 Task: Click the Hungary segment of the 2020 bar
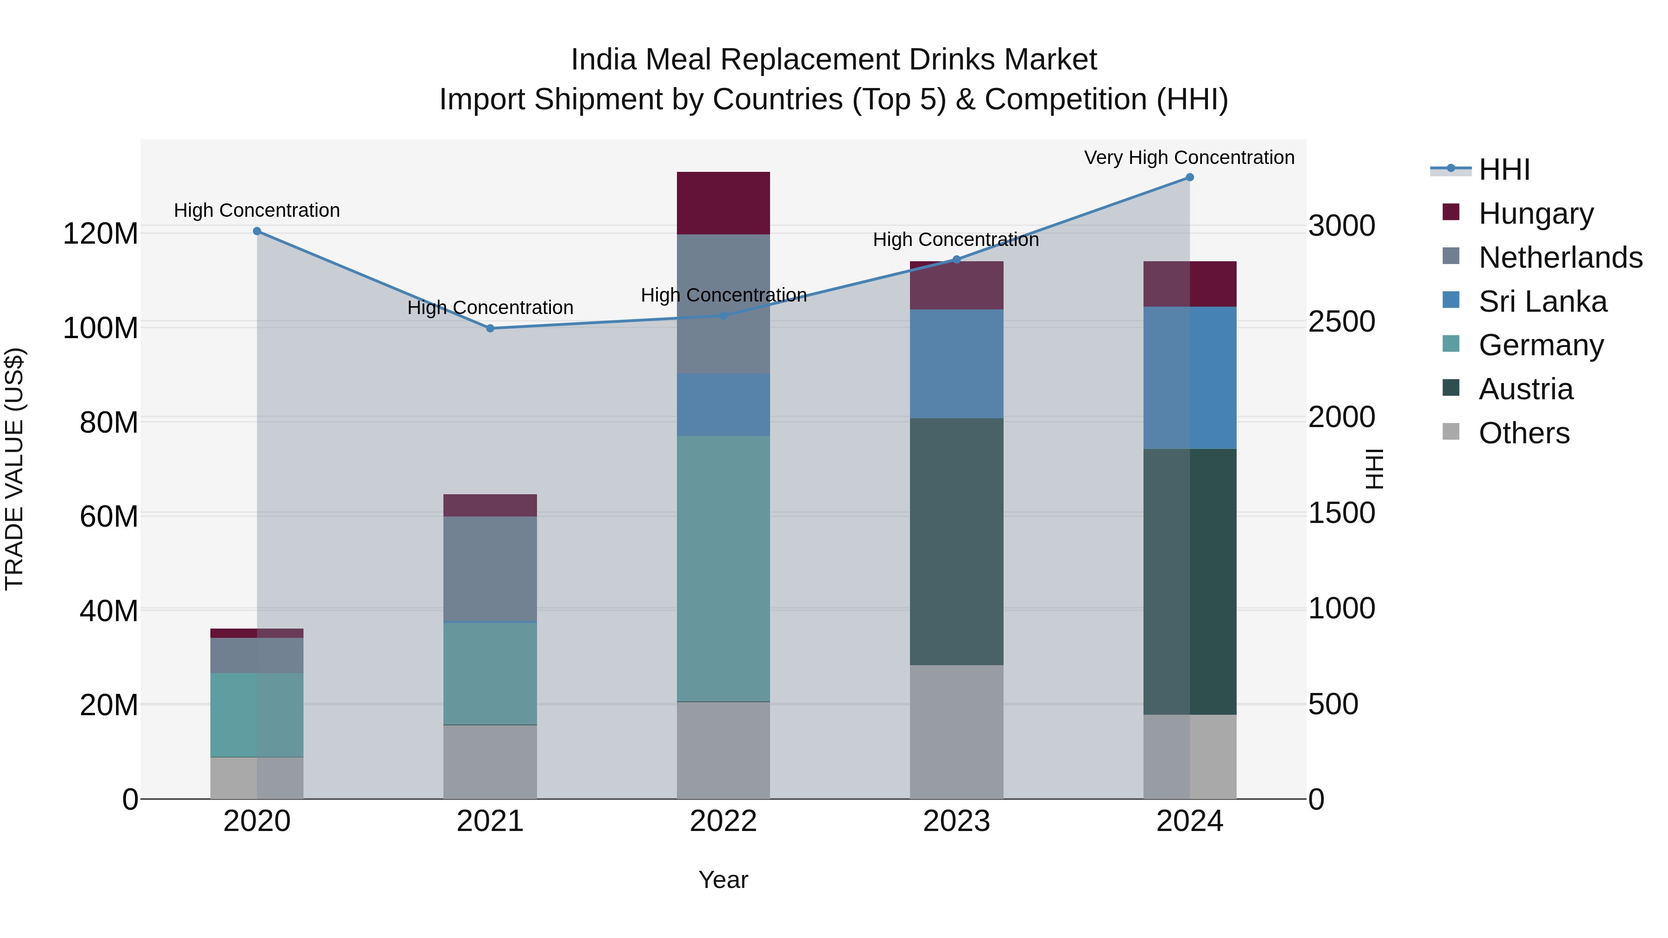[x=257, y=633]
